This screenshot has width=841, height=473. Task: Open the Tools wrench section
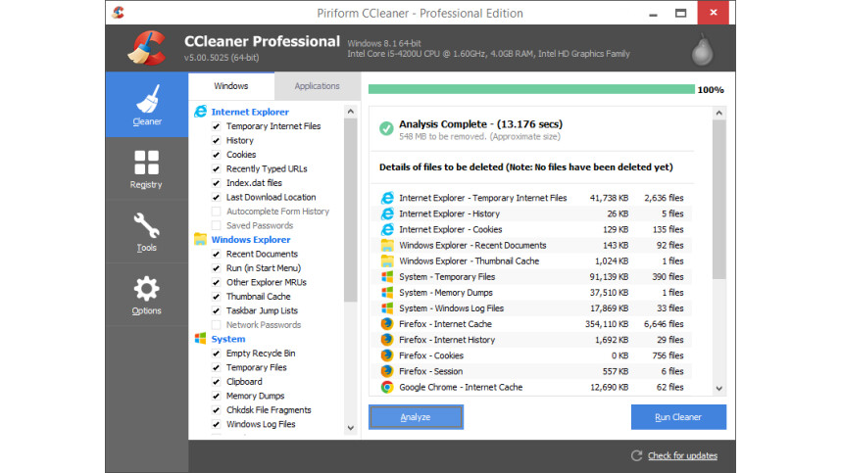(x=146, y=225)
